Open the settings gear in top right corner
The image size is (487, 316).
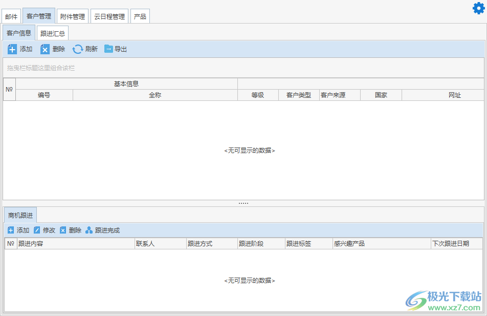(478, 8)
